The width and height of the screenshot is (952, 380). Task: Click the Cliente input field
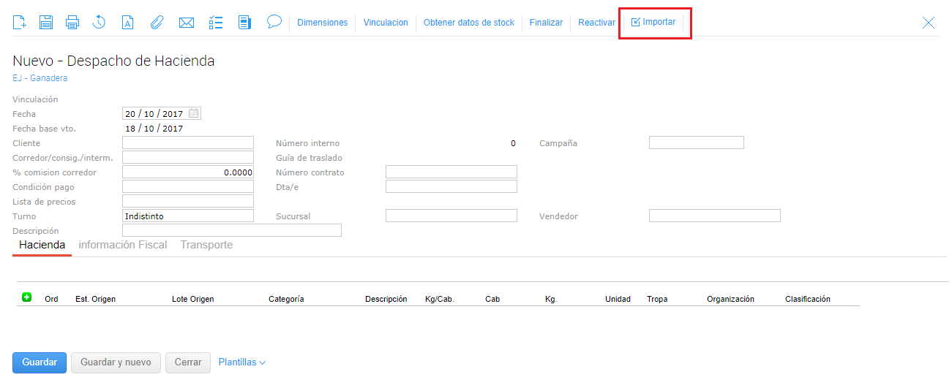pos(187,143)
